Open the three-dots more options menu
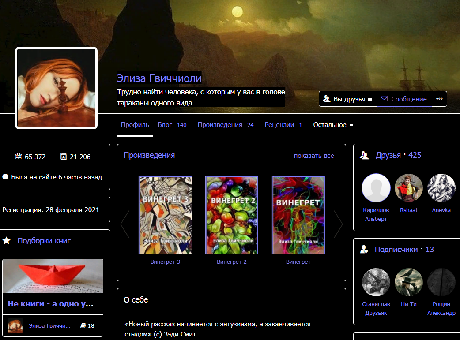 click(439, 99)
